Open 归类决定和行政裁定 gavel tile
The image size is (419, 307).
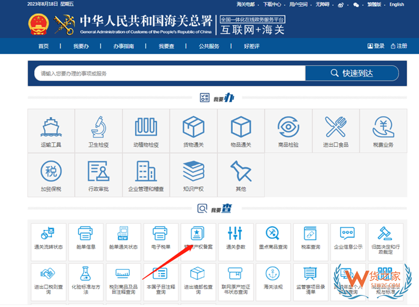click(x=385, y=242)
